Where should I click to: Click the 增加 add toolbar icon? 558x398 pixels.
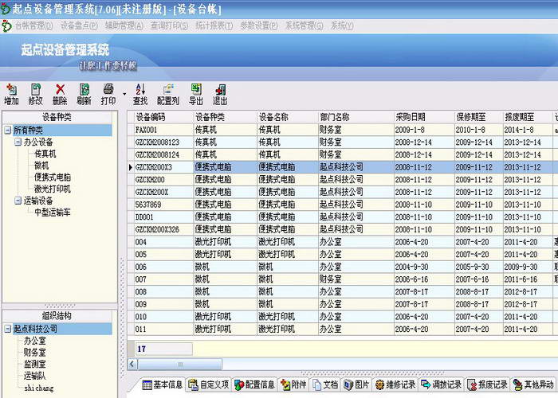click(11, 89)
